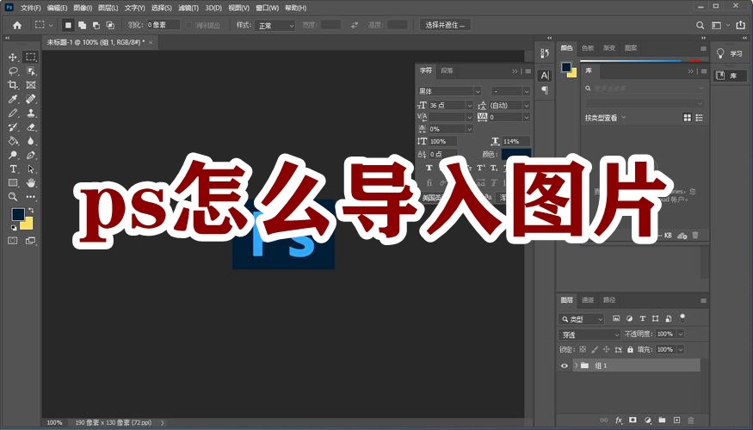
Task: Open the 文件(F) menu
Action: click(x=31, y=8)
